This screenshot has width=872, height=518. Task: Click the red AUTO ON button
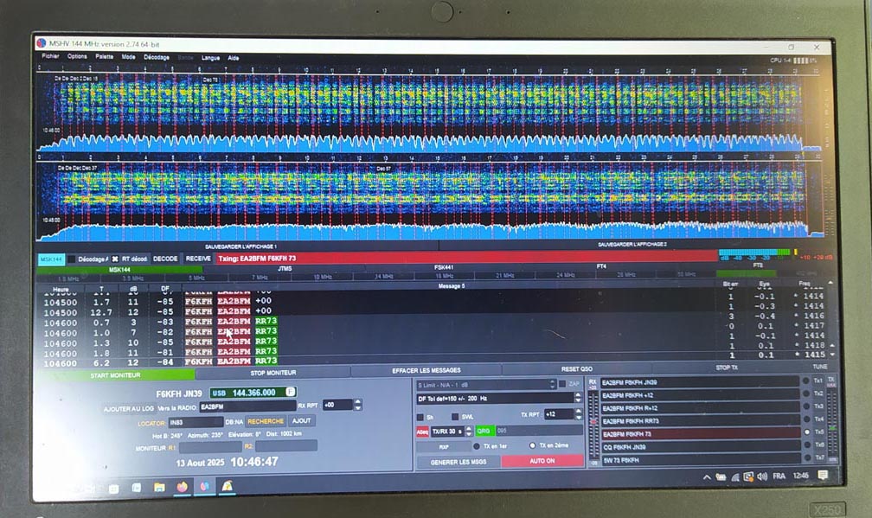541,461
